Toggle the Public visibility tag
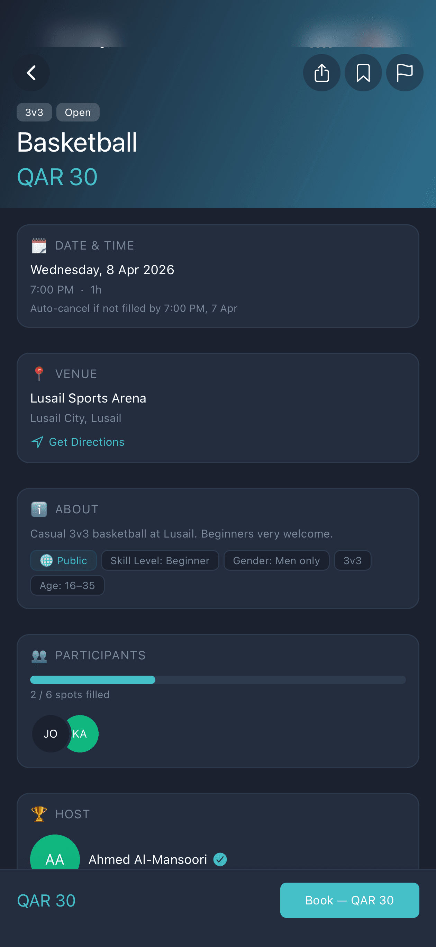Image resolution: width=436 pixels, height=947 pixels. click(63, 560)
